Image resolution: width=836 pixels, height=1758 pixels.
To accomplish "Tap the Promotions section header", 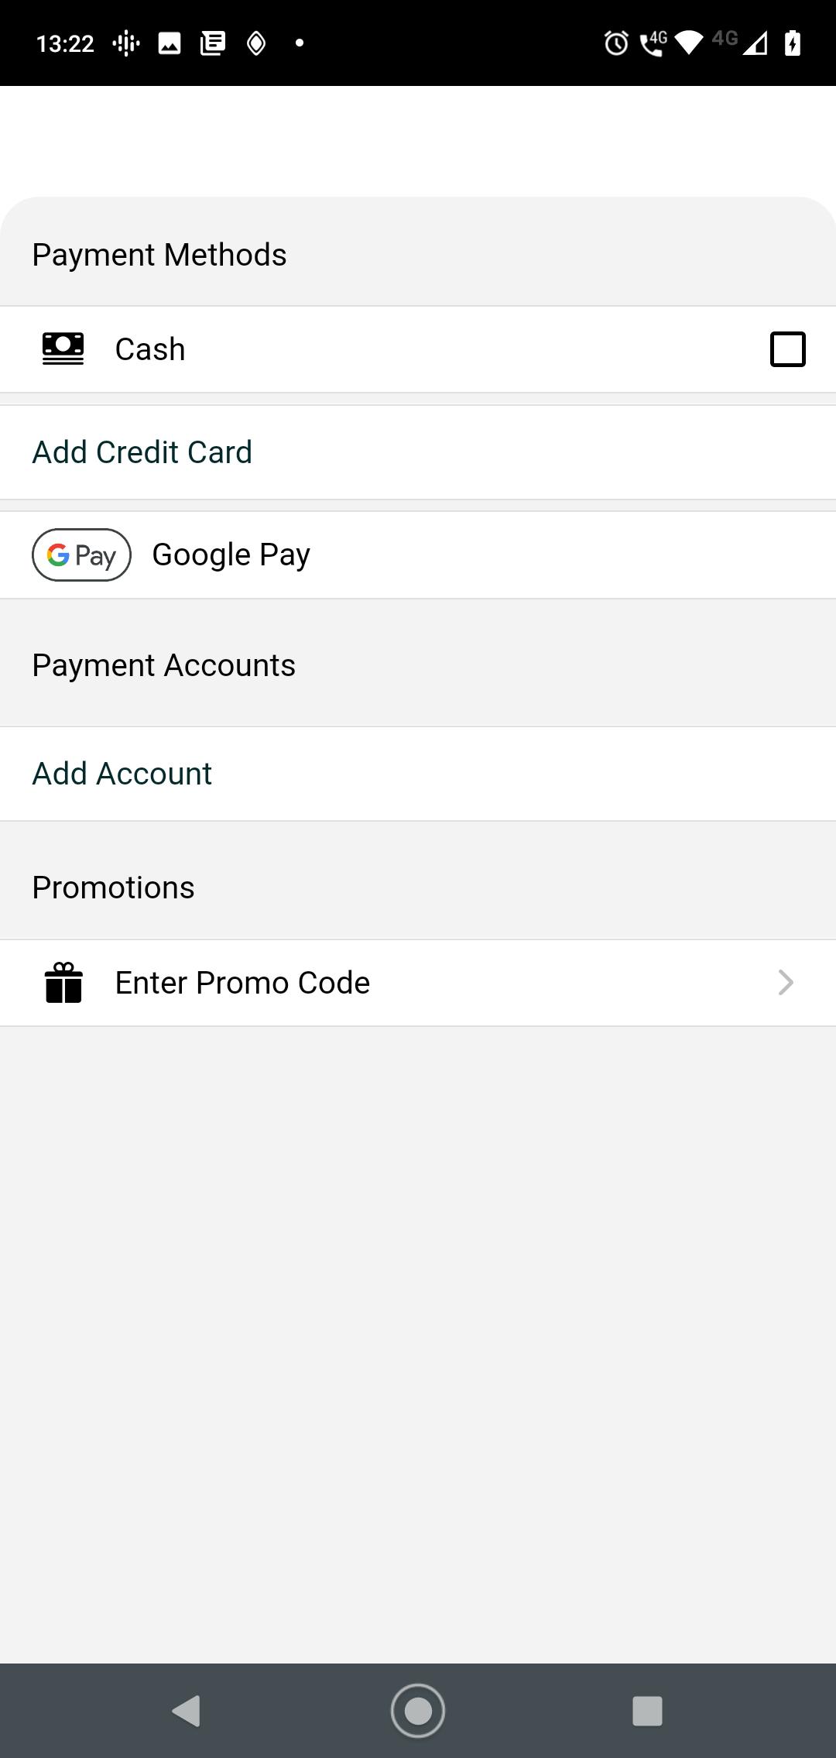I will pos(114,888).
